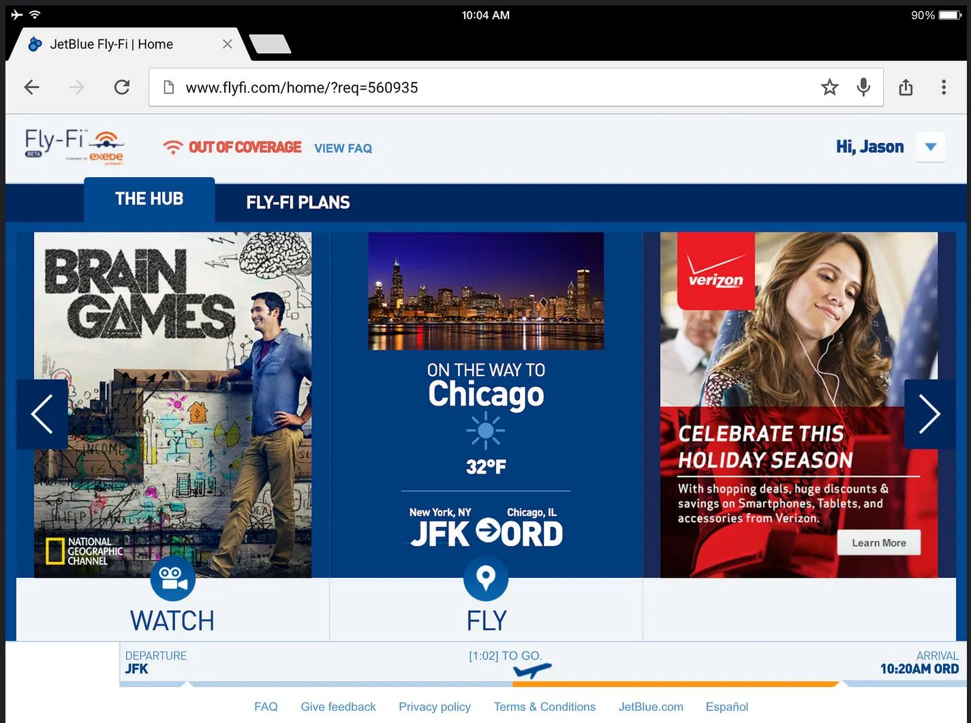971x723 pixels.
Task: Click Learn More on the Verizon offer
Action: [x=878, y=542]
